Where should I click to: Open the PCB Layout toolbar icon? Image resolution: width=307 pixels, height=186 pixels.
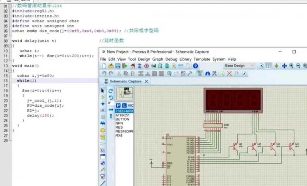146,66
